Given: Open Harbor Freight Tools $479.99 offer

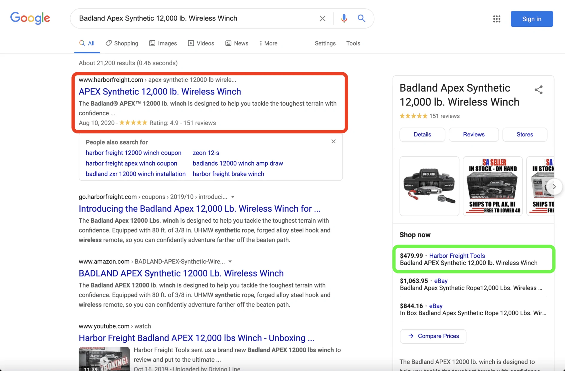Looking at the screenshot, I should (x=474, y=259).
